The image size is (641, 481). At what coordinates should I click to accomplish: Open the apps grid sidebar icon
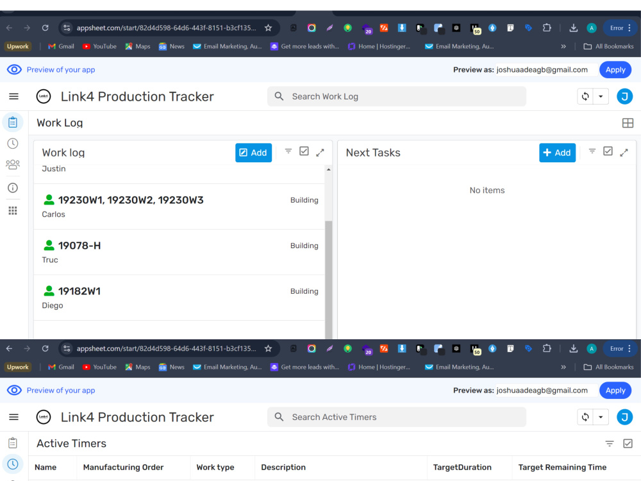pyautogui.click(x=13, y=210)
